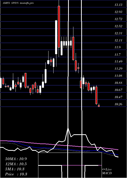The width and height of the screenshot is (127, 178).
Task: Click the 10.67 price axis label
Action: point(118,90)
